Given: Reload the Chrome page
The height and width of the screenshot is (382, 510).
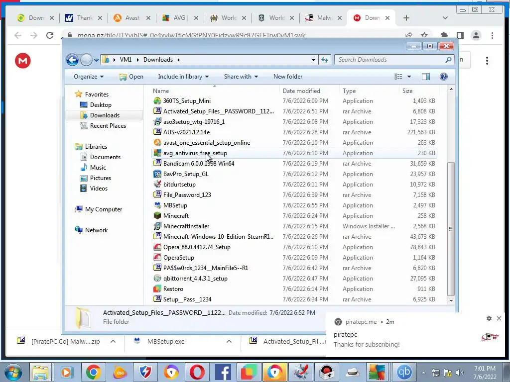Looking at the screenshot, I should tap(50, 35).
